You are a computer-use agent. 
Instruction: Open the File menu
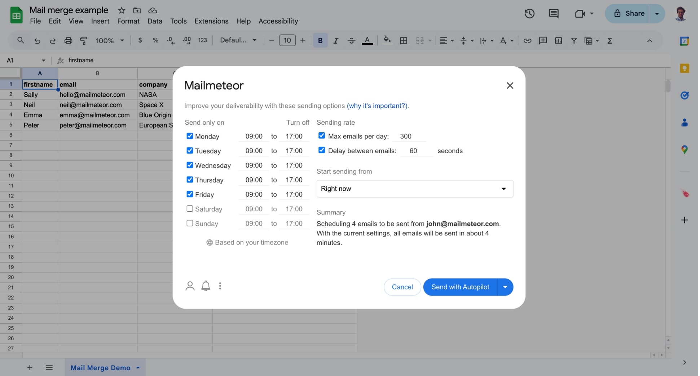35,21
